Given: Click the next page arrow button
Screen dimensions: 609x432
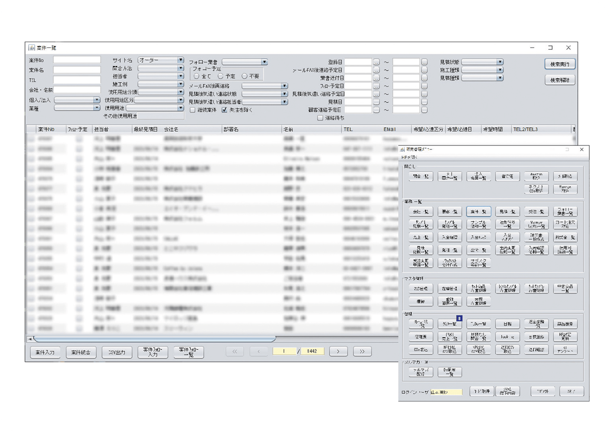Looking at the screenshot, I should (338, 352).
